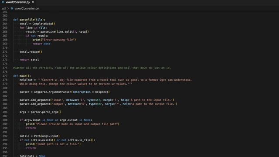Click the 'output' add_argument line
This screenshot has width=279, height=157.
pos(99,104)
